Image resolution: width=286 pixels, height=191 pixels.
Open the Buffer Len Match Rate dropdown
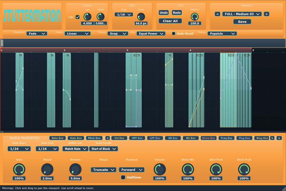[x=75, y=149]
